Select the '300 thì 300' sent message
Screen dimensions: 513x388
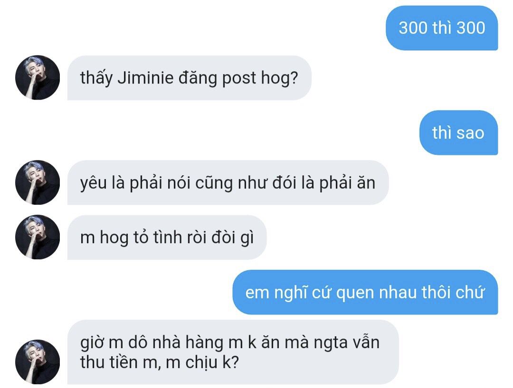click(x=442, y=28)
